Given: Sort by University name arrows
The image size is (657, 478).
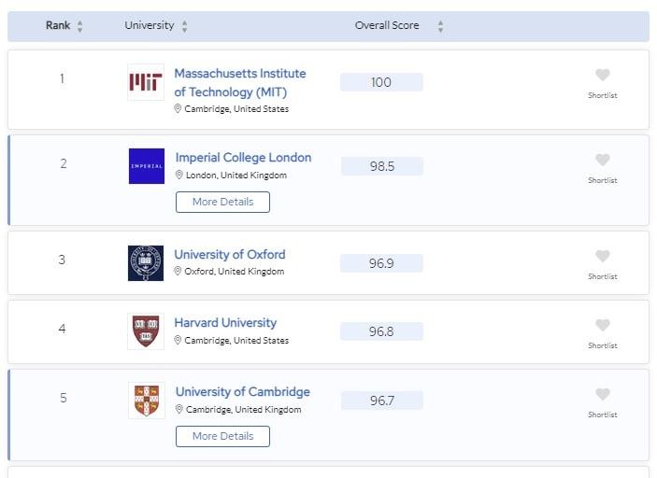Looking at the screenshot, I should point(185,26).
